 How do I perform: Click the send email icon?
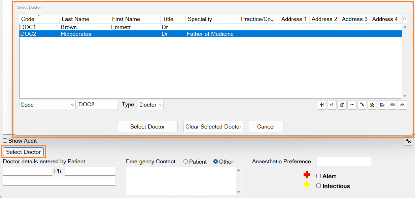[x=382, y=105]
